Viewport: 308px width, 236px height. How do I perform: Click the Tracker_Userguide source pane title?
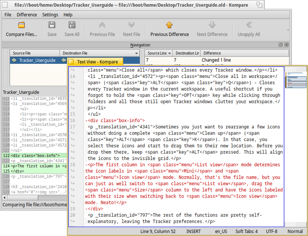click(21, 92)
